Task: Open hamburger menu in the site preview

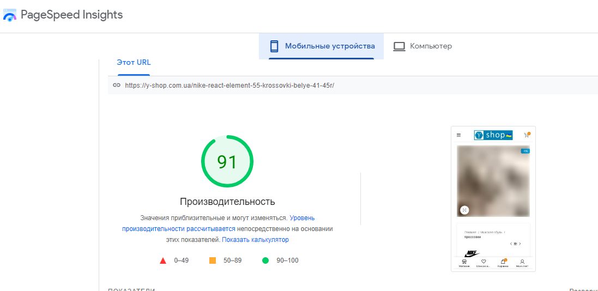Action: pyautogui.click(x=459, y=135)
